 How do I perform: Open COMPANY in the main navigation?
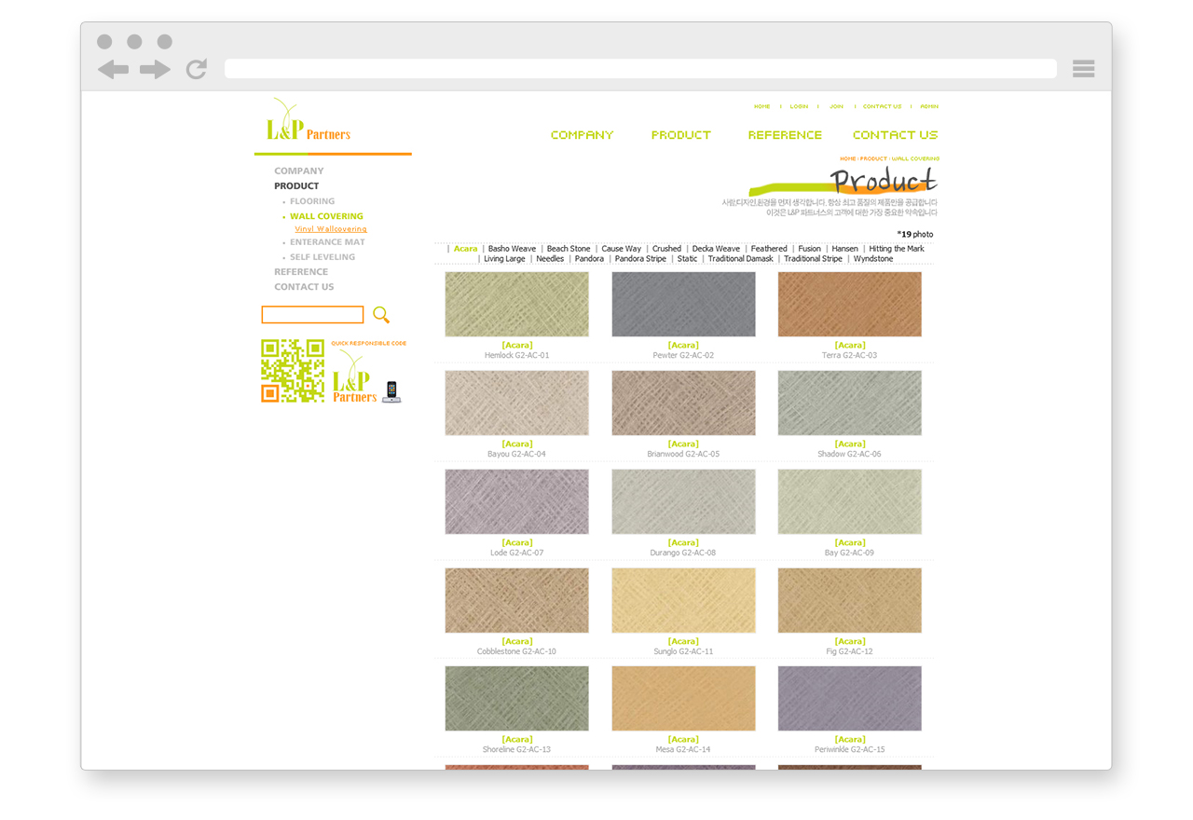coord(582,135)
